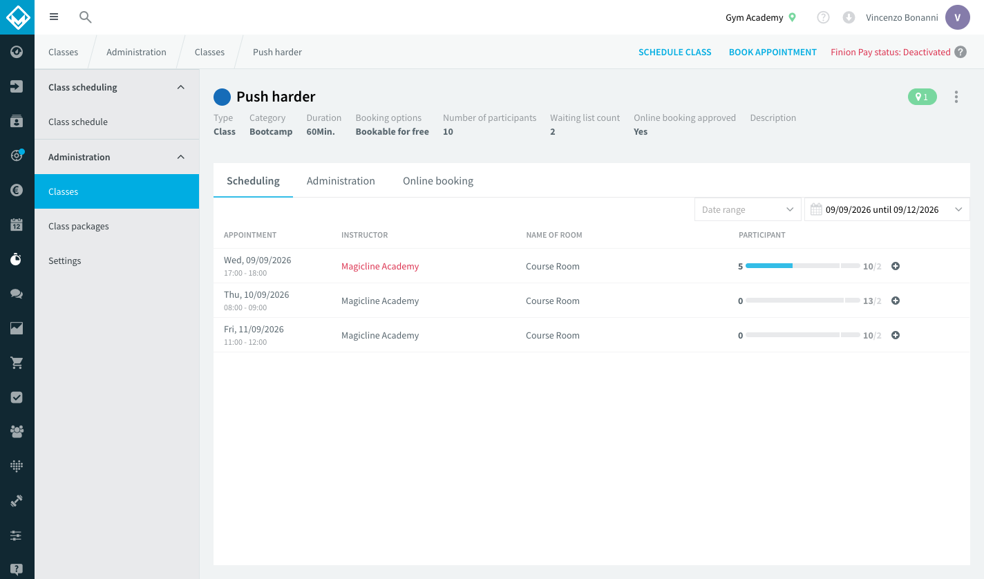Switch to the Scheduling tab
This screenshot has height=579, width=984.
(253, 180)
